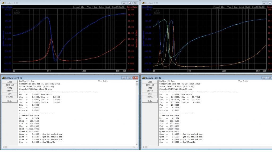Open SimZP in the Overlays 8, 10 window
Screen dimensions: 272x152
[115, 7]
